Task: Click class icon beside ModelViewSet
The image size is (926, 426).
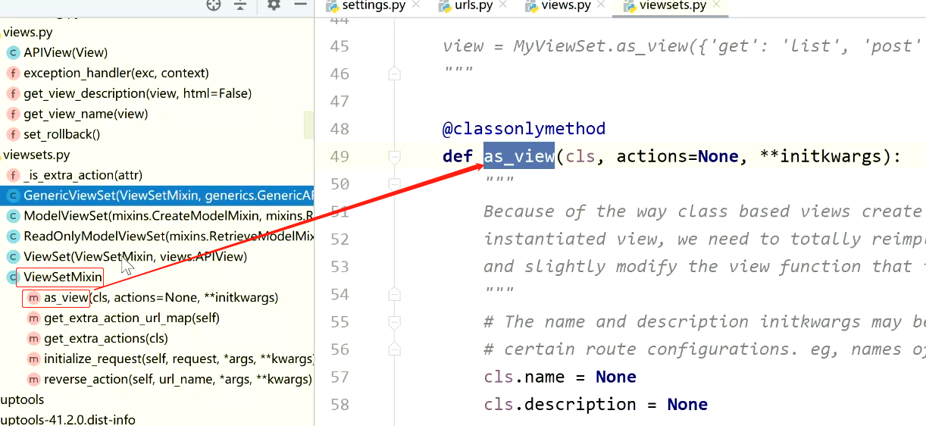Action: click(13, 216)
